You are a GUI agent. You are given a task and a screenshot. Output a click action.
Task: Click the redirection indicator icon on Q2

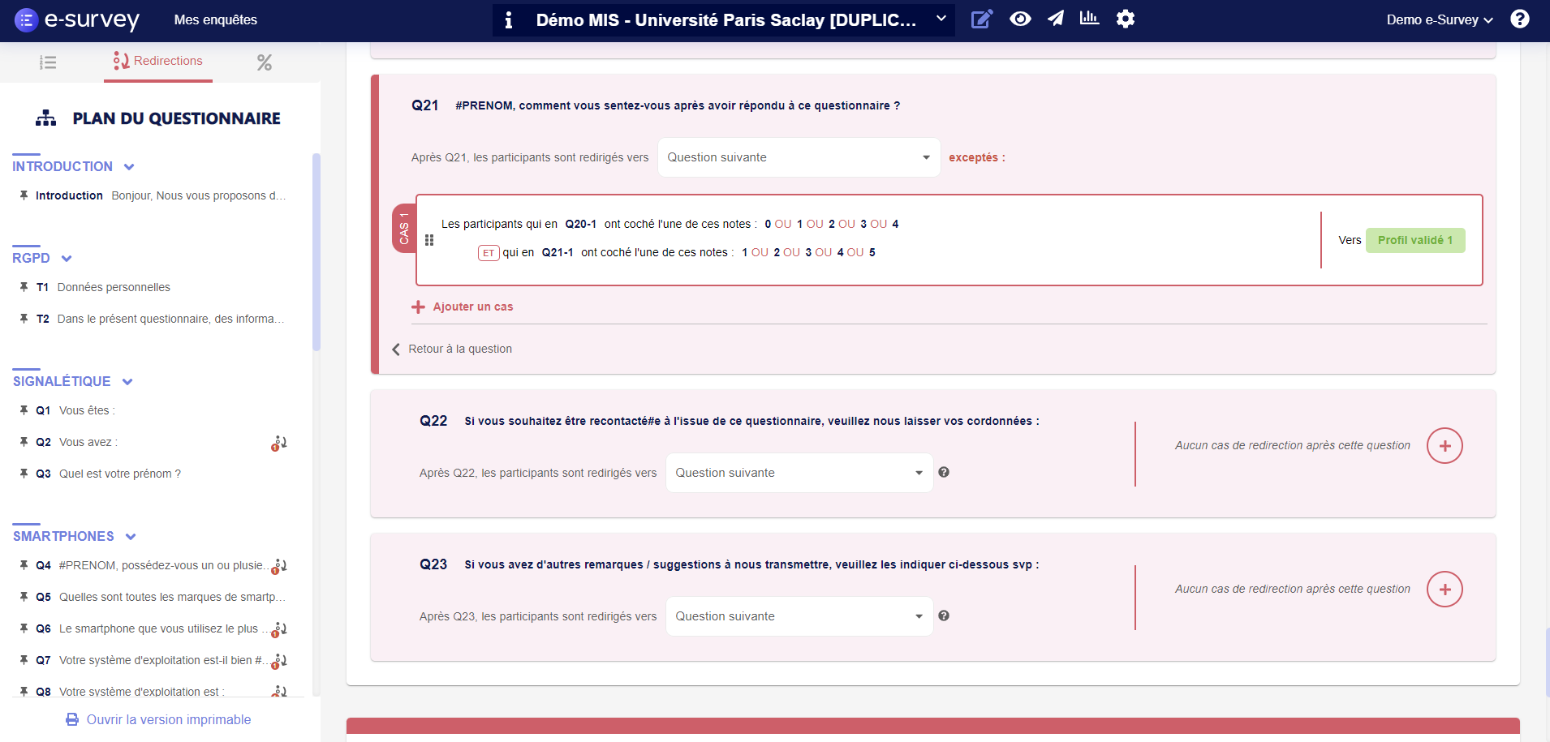[x=278, y=442]
